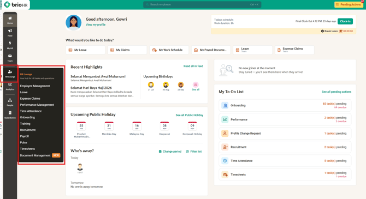Click the Profile Change Request icon
Image resolution: width=366 pixels, height=199 pixels.
[225, 133]
